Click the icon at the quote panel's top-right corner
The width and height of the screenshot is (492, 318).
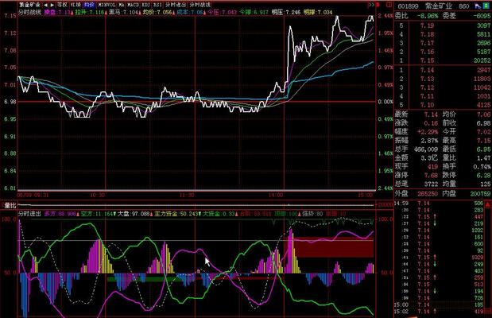click(x=483, y=4)
